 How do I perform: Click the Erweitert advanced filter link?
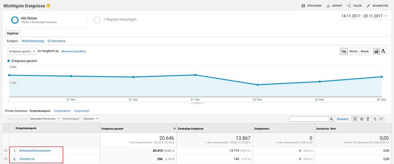[x=342, y=119]
